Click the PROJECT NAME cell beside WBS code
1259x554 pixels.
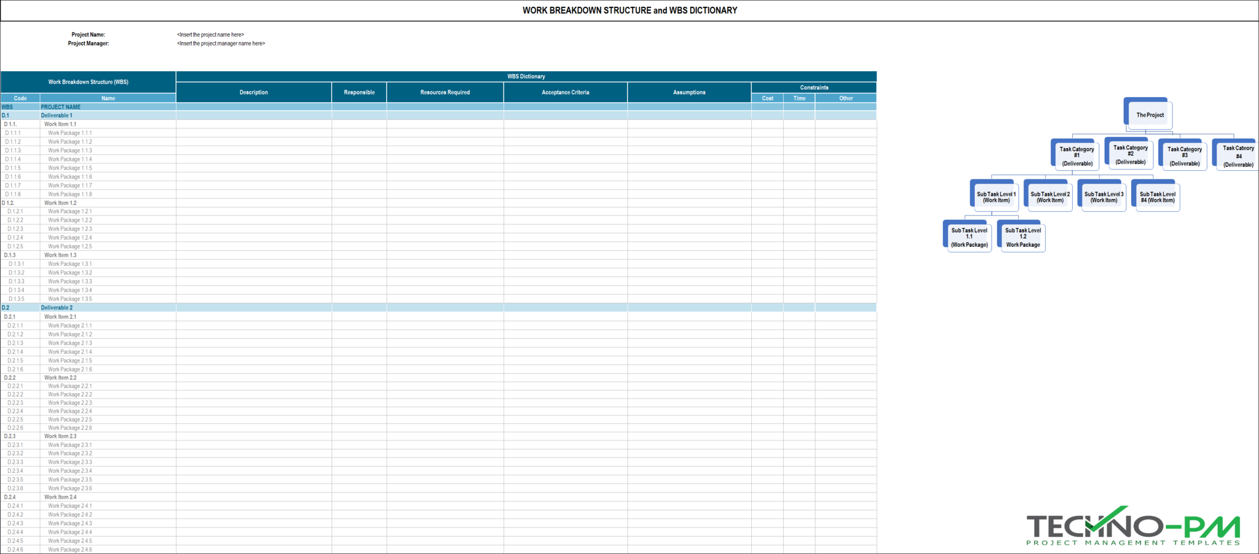61,106
